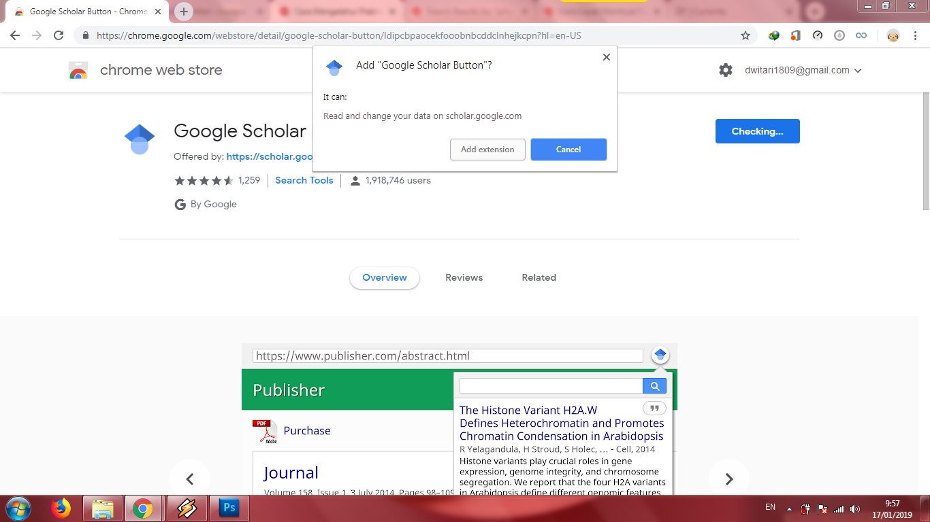Click the Chrome Web Store rainbow logo
This screenshot has width=930, height=522.
coord(77,69)
